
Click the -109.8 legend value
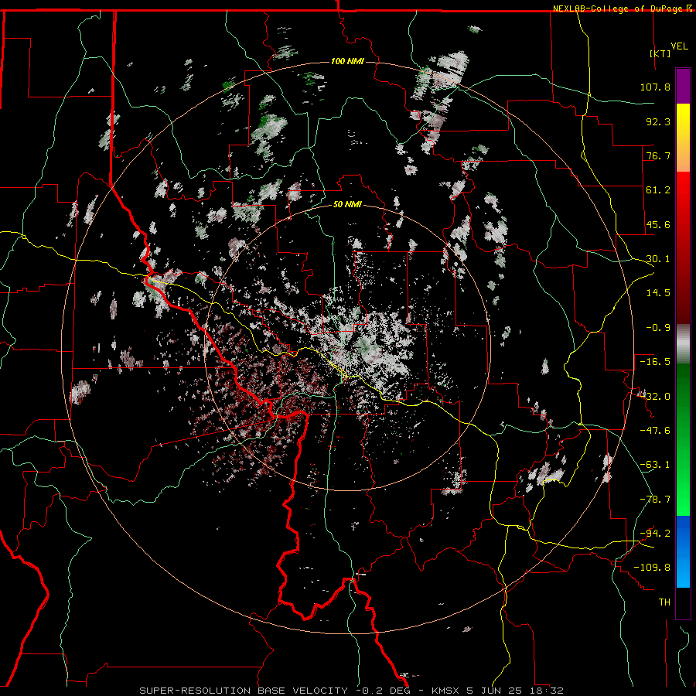coord(652,568)
